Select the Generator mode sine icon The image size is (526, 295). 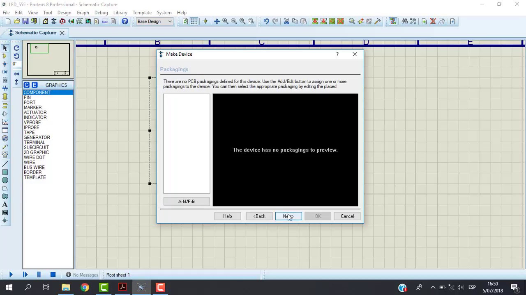tap(5, 138)
